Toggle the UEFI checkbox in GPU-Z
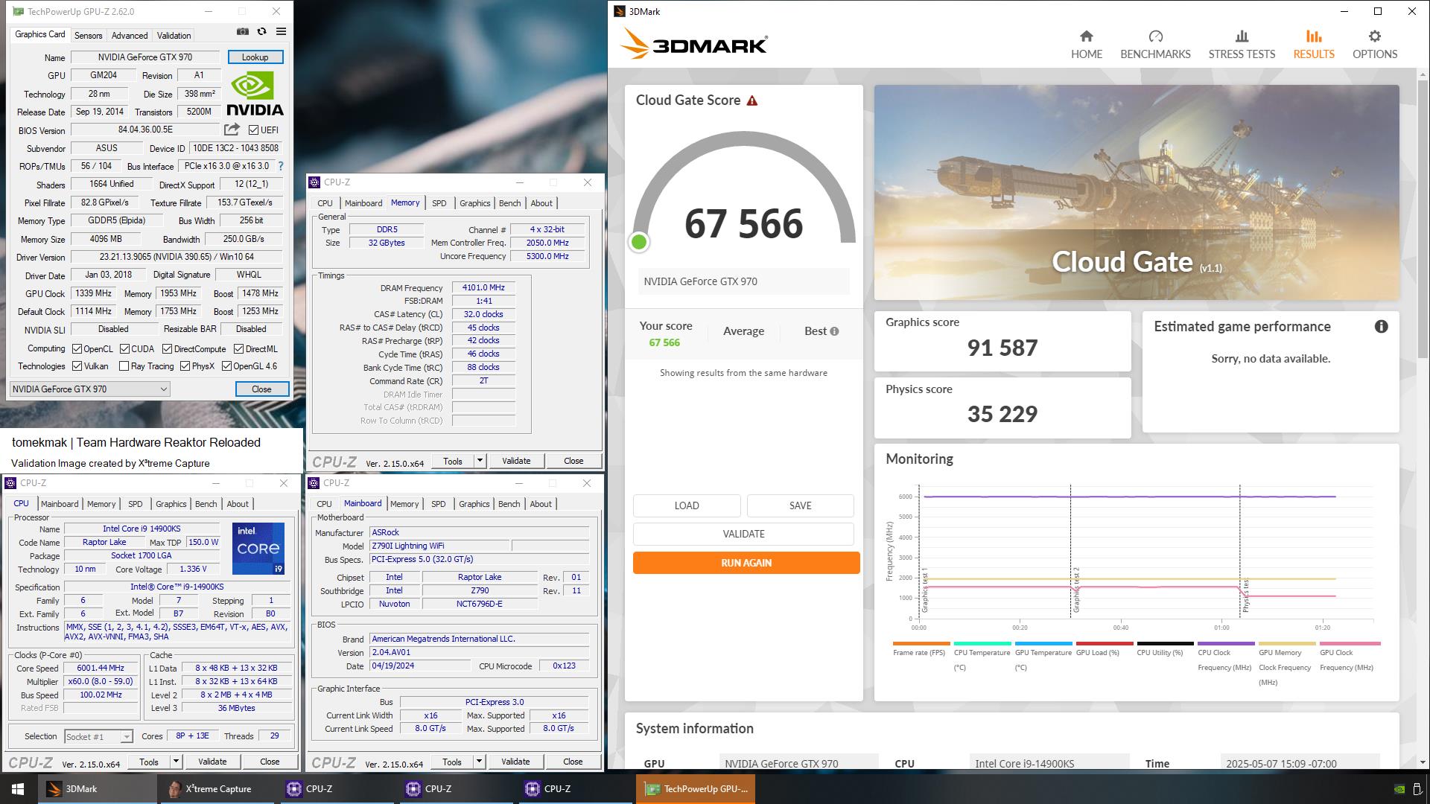Viewport: 1430px width, 804px height. click(253, 130)
